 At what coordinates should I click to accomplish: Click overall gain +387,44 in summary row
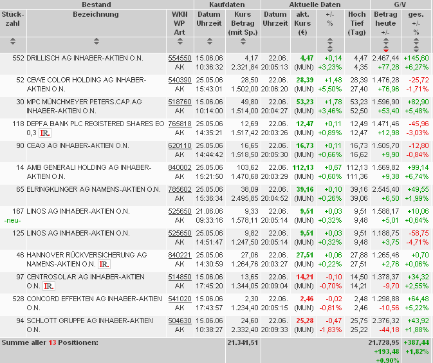click(416, 342)
